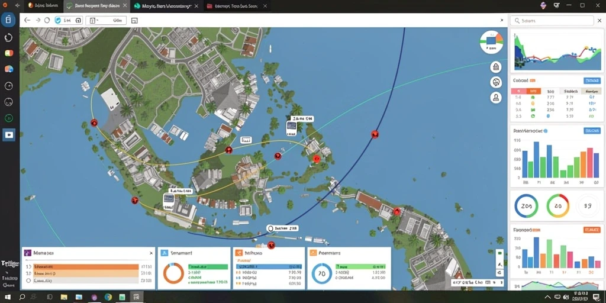Click the purple icon in first bottom panel header

pos(27,253)
